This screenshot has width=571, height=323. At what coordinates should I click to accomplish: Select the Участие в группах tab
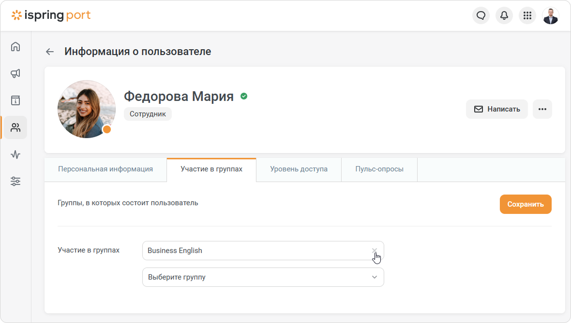pos(211,169)
